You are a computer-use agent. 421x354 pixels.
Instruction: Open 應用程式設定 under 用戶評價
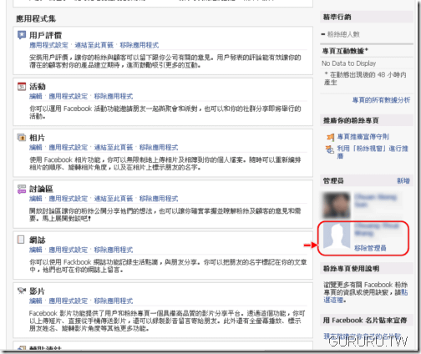coord(48,45)
